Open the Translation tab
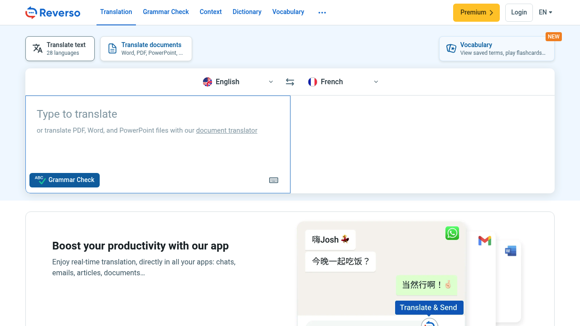This screenshot has height=326, width=580. [x=116, y=12]
